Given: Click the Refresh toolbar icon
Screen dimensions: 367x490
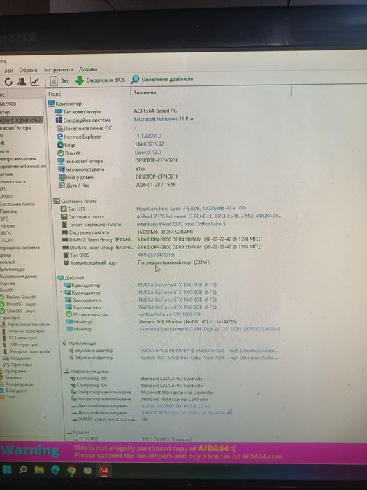Looking at the screenshot, I should 8,82.
